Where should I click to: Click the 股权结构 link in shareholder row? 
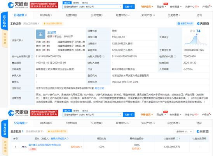[x=76, y=147]
